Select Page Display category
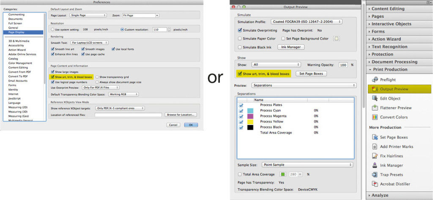The height and width of the screenshot is (200, 433). [23, 32]
